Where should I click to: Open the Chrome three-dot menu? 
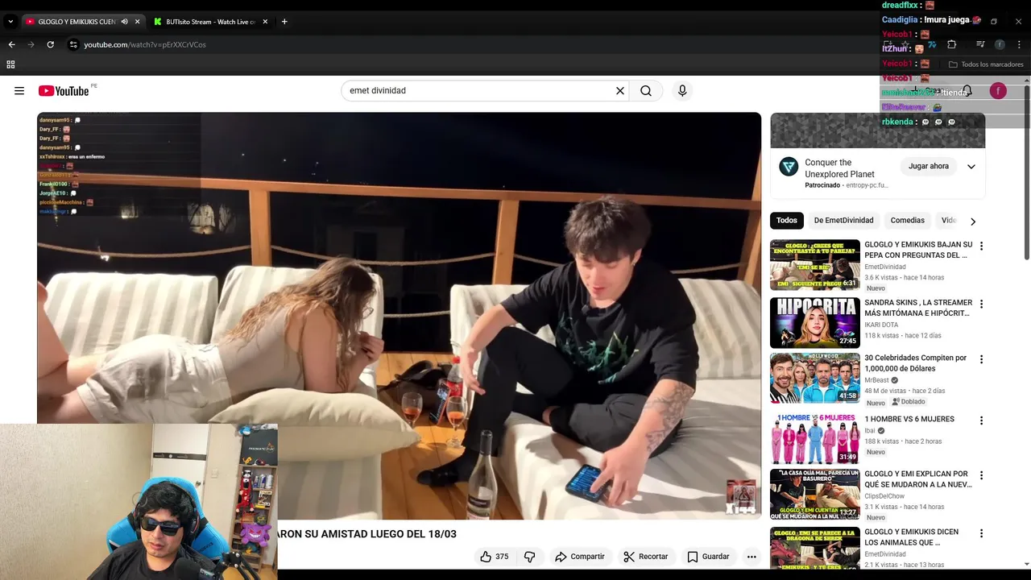1019,44
